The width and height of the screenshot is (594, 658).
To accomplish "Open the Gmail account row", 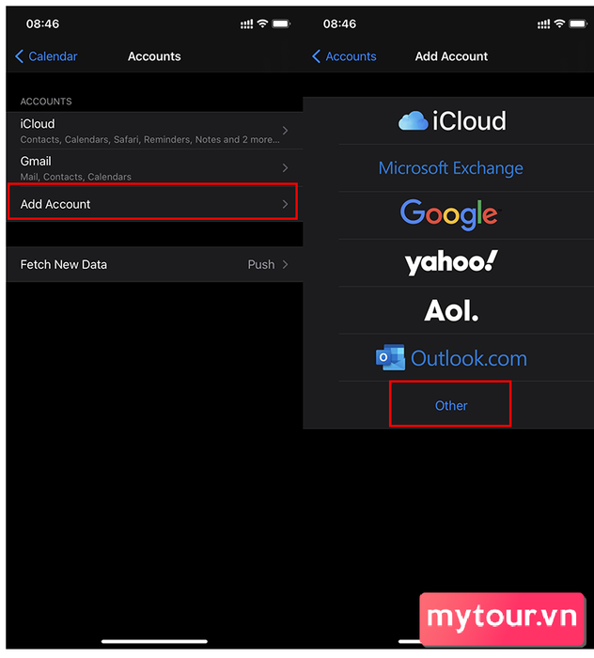I will [154, 167].
